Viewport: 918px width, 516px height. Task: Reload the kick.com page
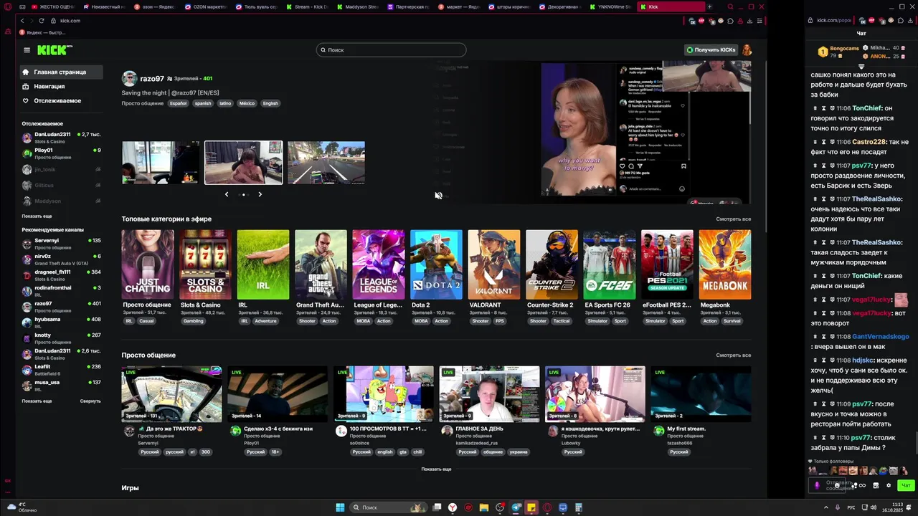pos(42,21)
